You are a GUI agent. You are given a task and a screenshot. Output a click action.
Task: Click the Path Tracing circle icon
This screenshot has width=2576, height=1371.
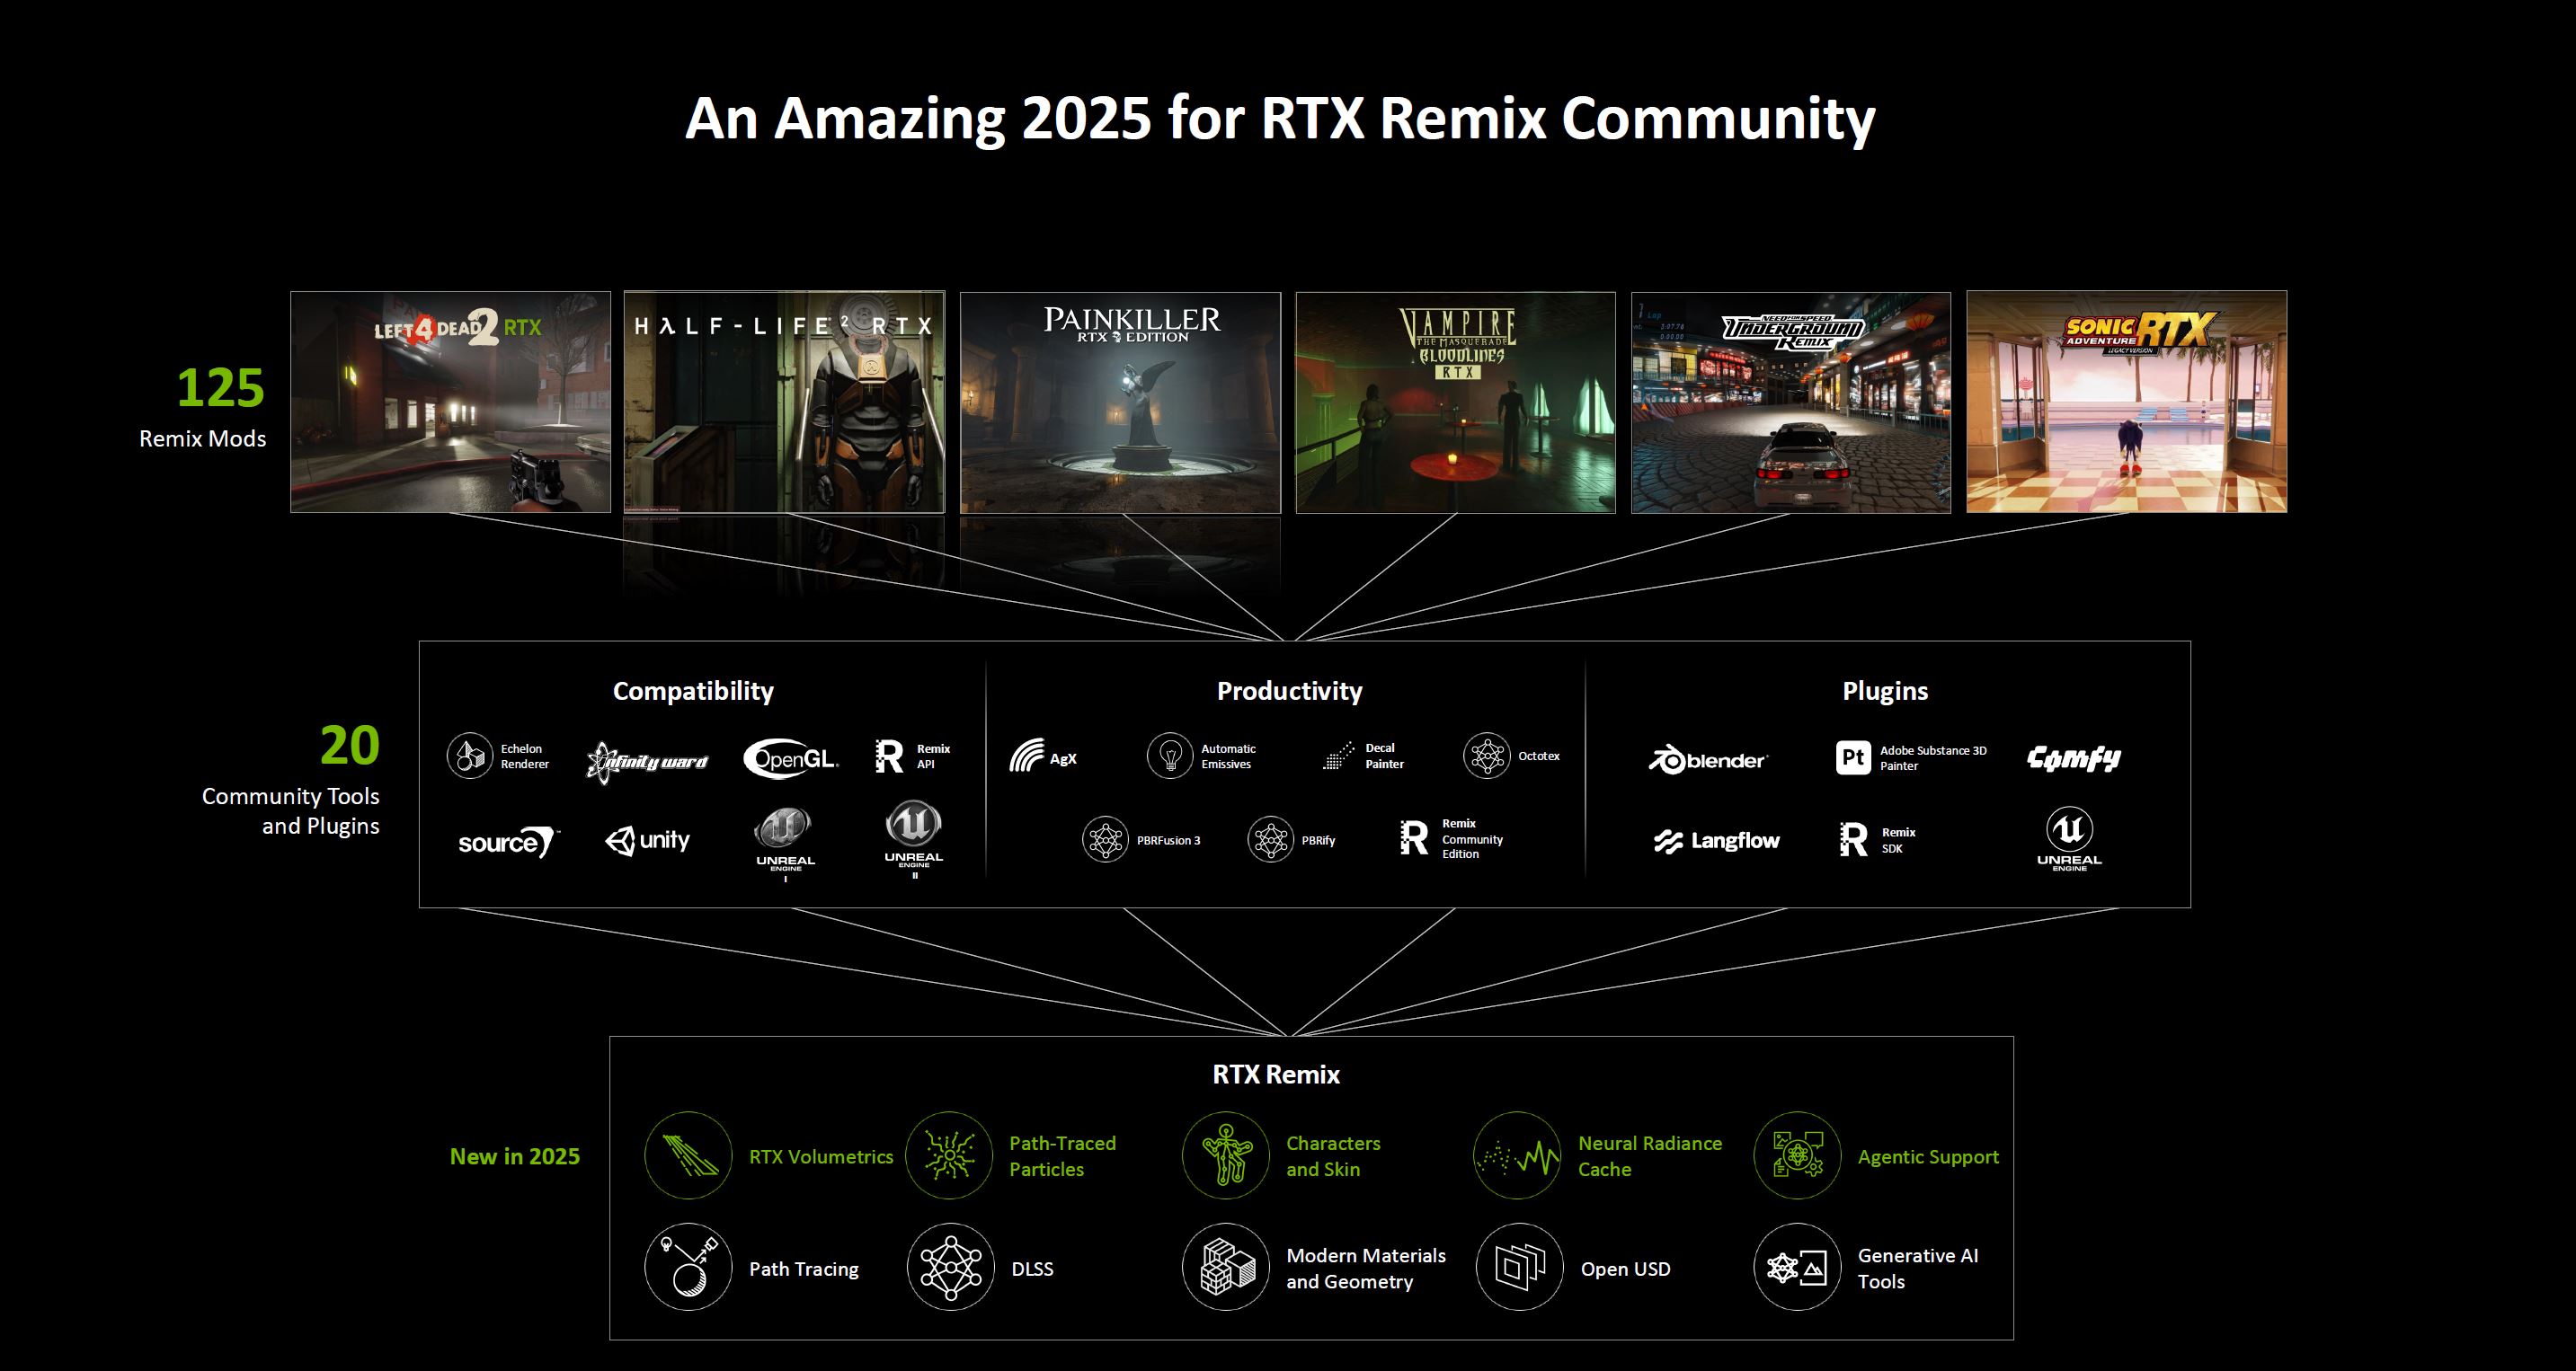tap(688, 1267)
